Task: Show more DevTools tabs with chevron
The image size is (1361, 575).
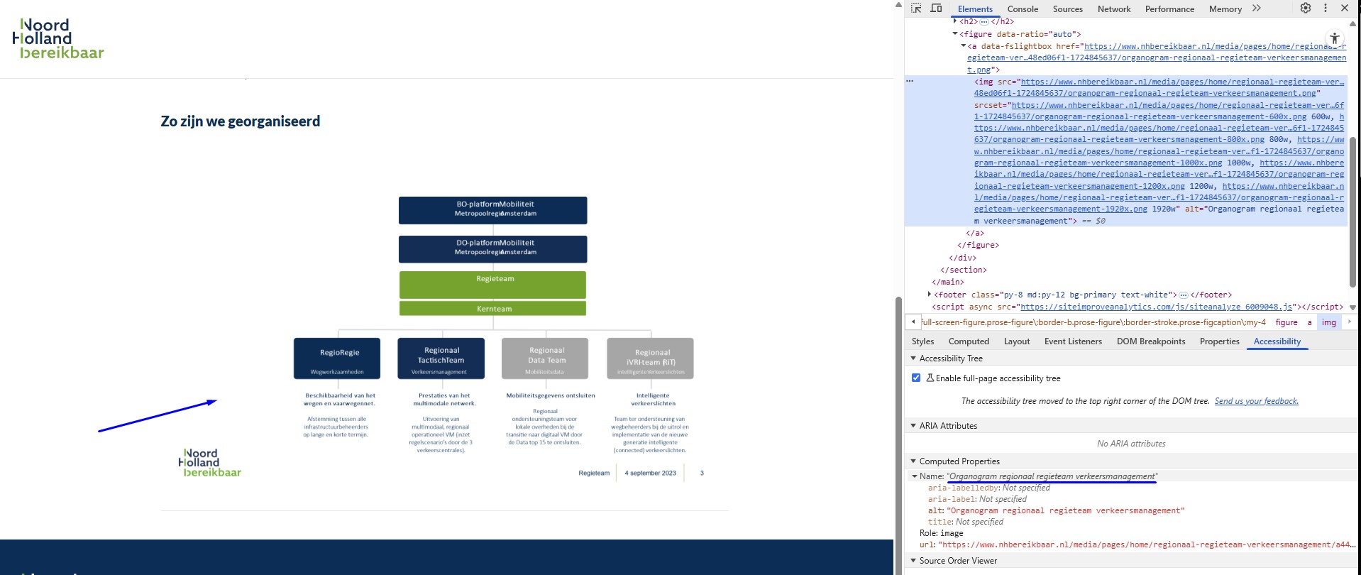Action: click(x=1257, y=9)
